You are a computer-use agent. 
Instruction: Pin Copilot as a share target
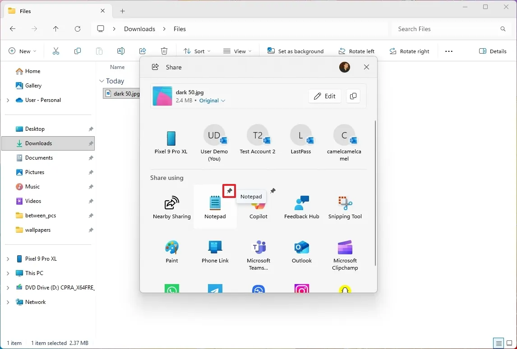coord(272,191)
